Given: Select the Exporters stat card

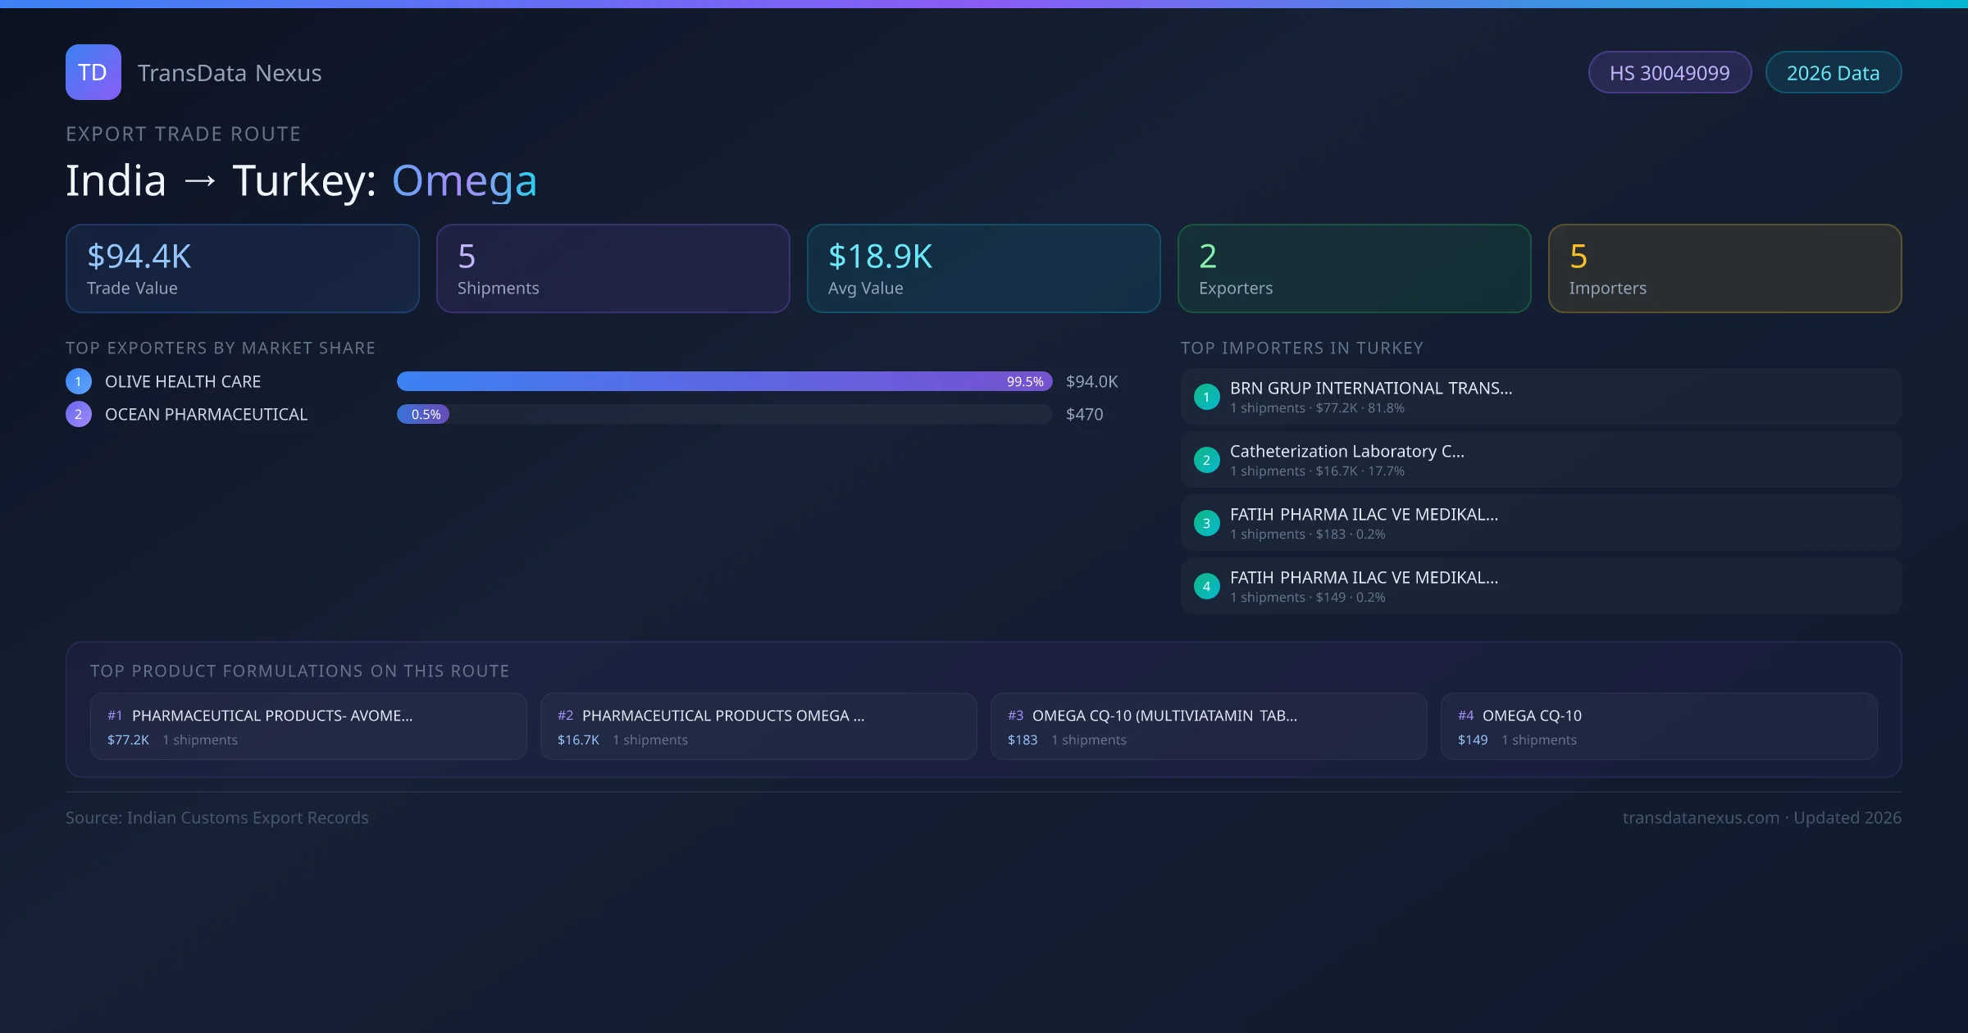Looking at the screenshot, I should click(x=1354, y=269).
